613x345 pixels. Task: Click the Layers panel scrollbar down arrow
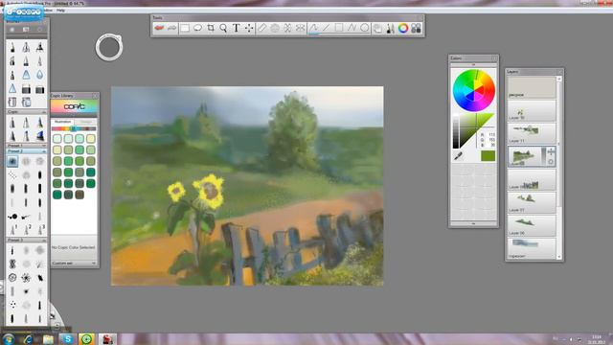coord(559,257)
